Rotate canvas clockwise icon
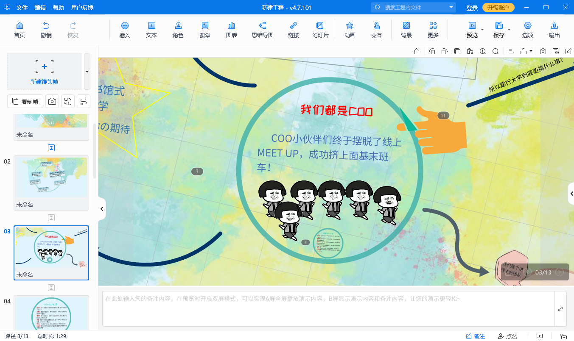 (444, 51)
